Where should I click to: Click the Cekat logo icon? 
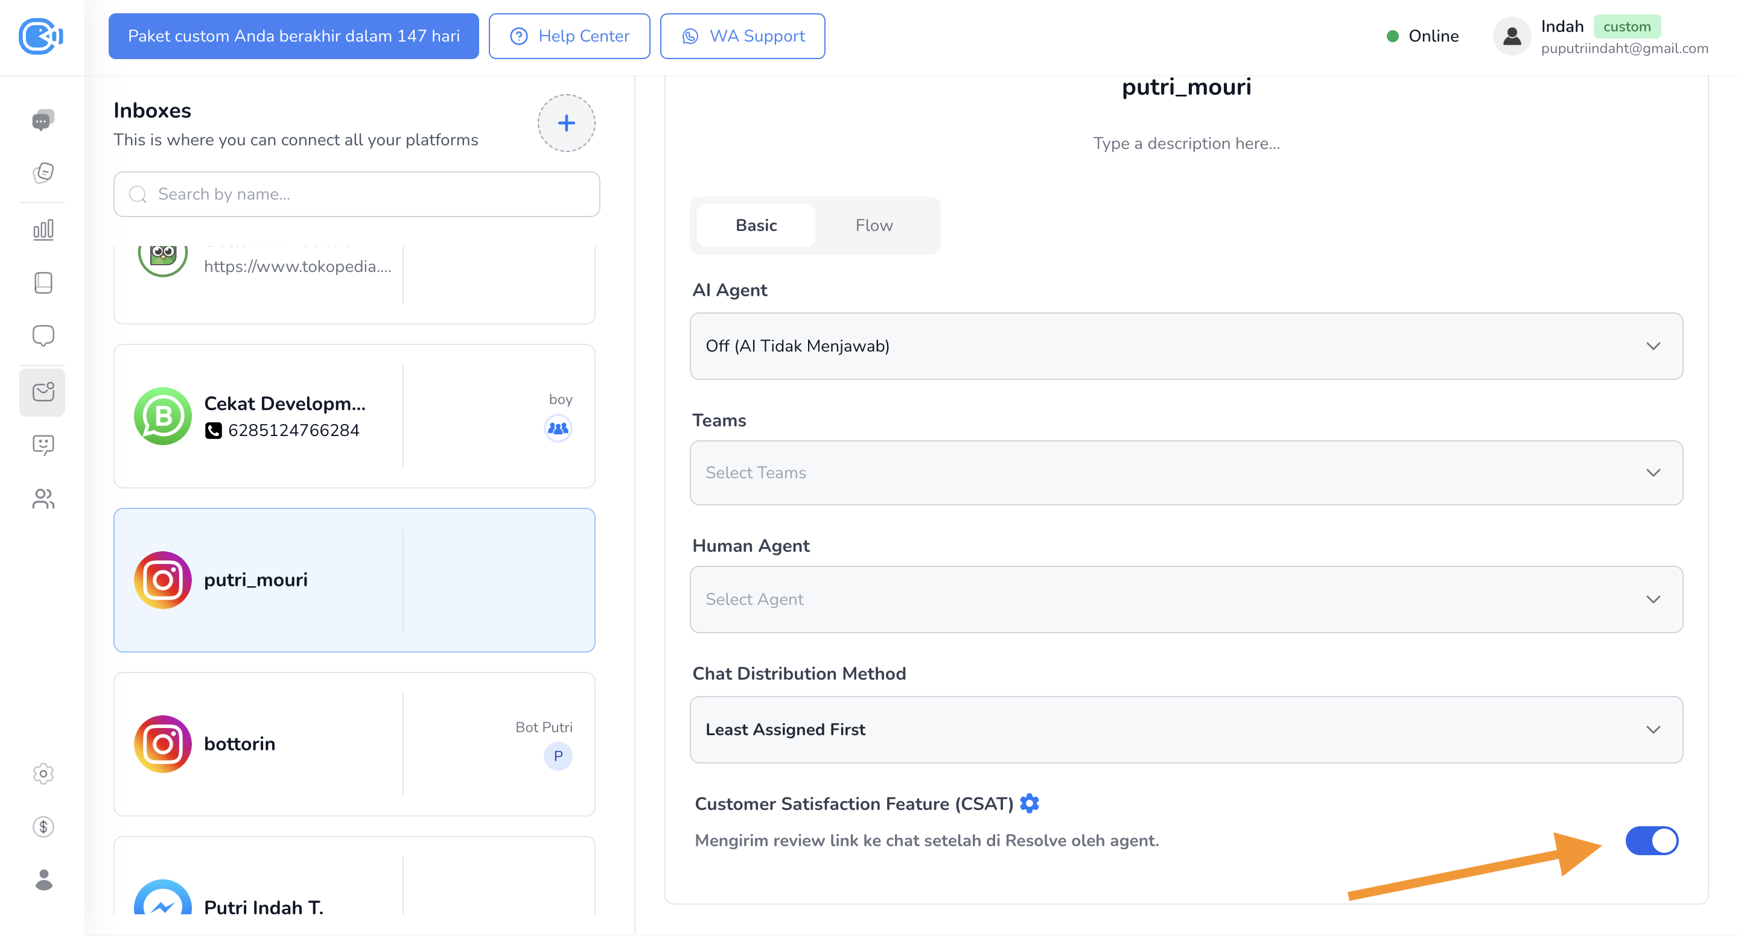[40, 36]
